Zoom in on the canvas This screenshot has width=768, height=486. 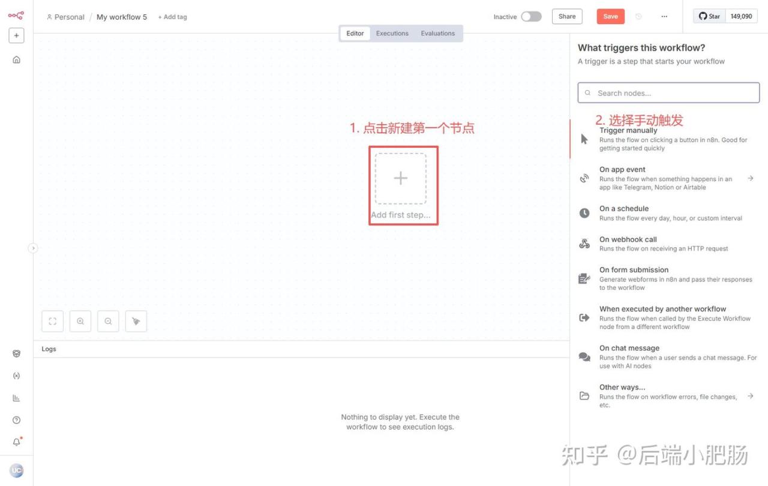click(x=80, y=321)
